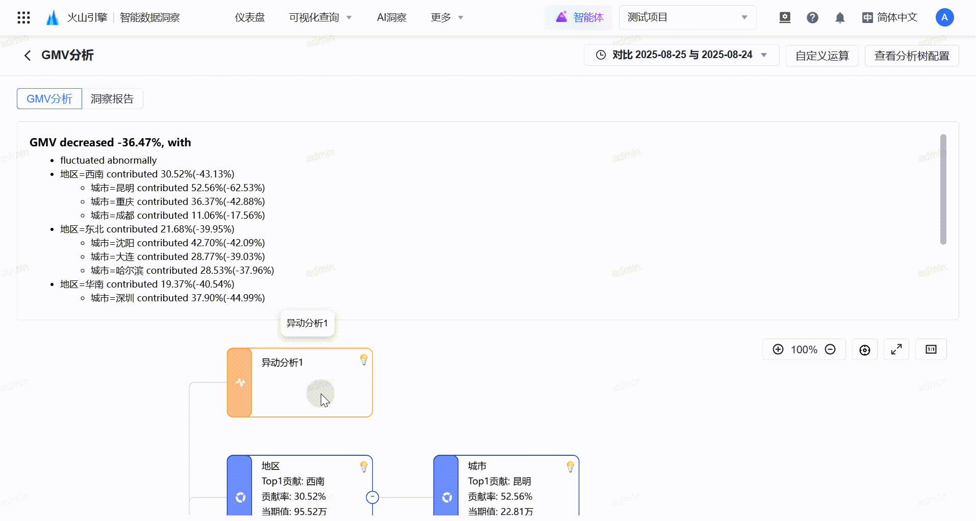Expand the 可视化查询 menu
The height and width of the screenshot is (521, 976).
[320, 17]
